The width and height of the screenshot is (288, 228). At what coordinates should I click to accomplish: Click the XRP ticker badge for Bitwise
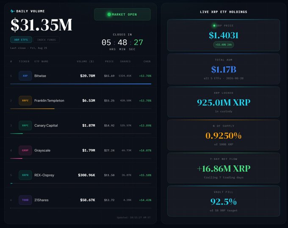click(25, 76)
